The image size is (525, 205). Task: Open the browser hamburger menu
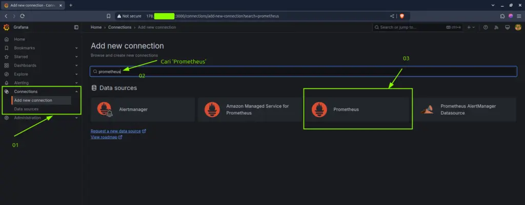tap(519, 16)
